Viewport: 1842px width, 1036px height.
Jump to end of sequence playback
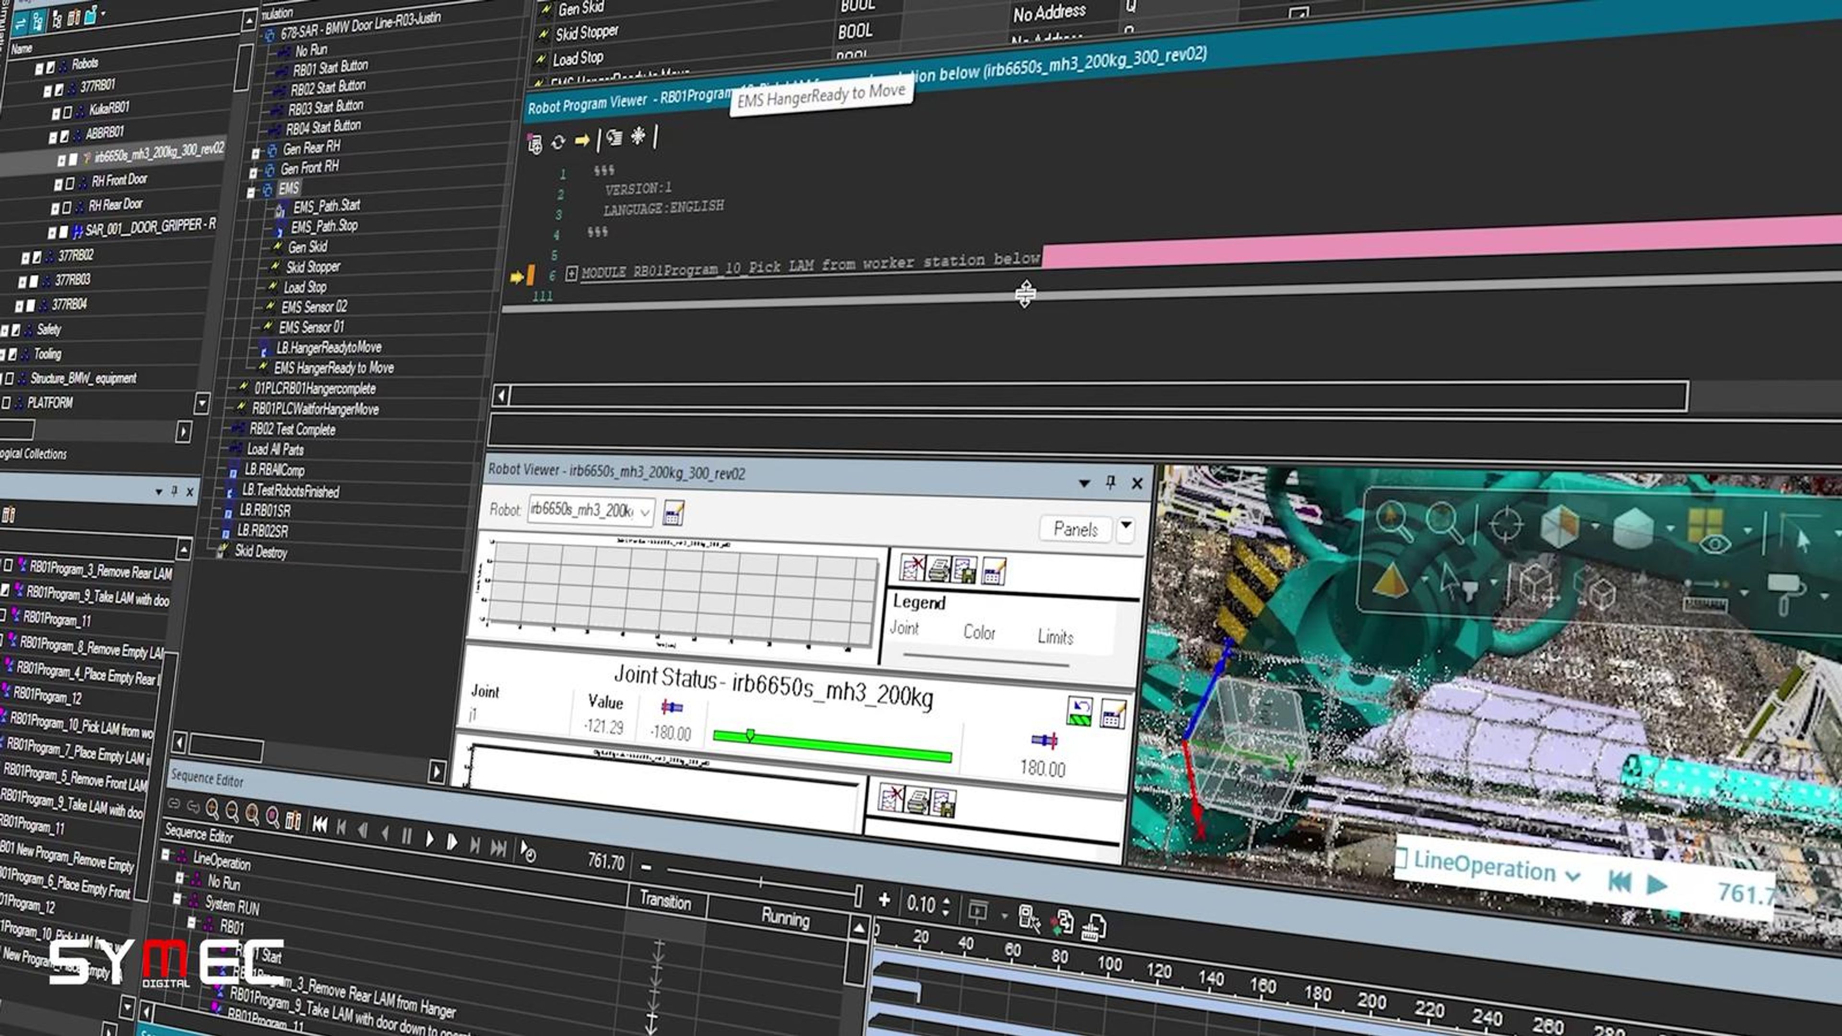498,848
